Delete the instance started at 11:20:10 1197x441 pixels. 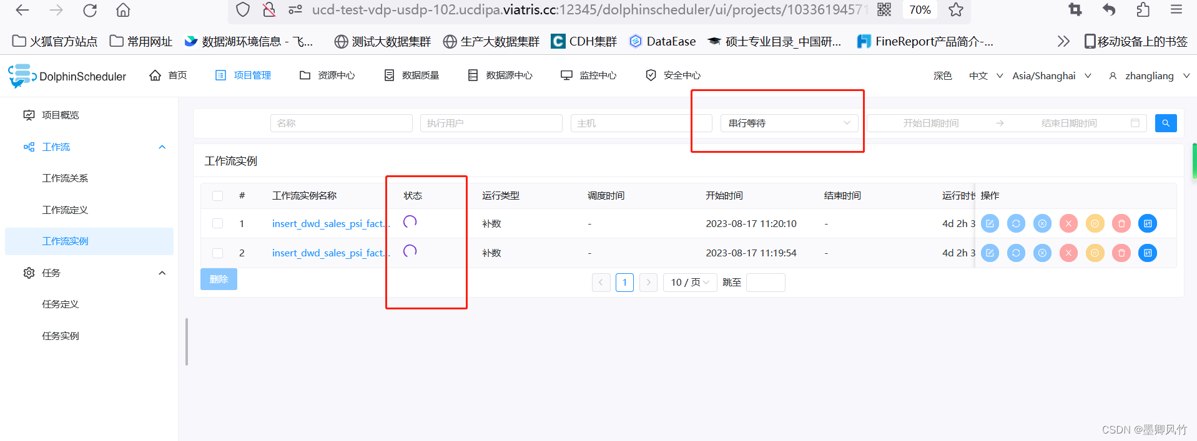point(1121,223)
